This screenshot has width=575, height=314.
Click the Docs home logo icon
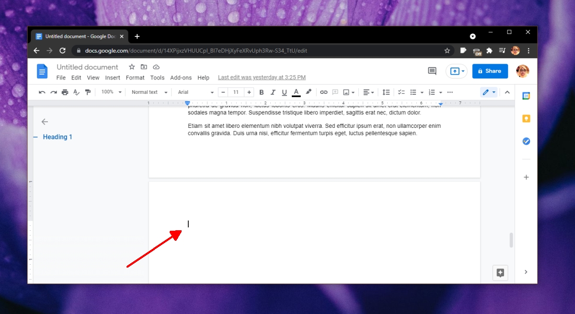point(43,71)
